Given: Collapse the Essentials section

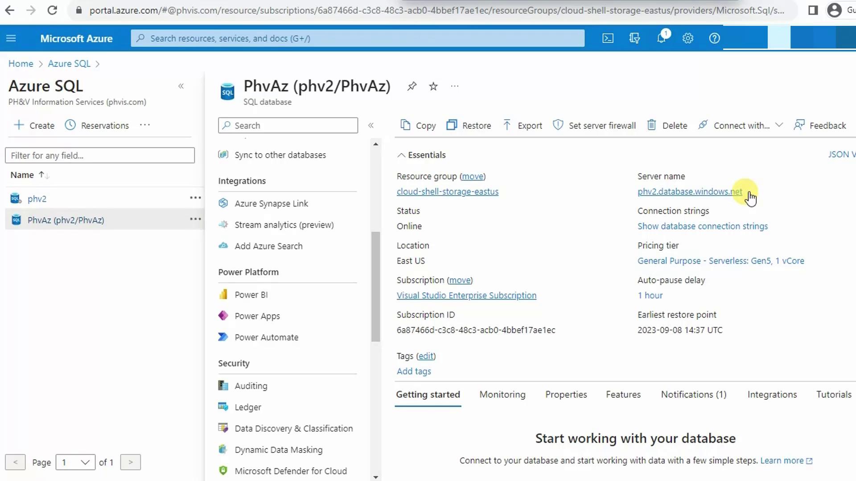Looking at the screenshot, I should pos(401,155).
